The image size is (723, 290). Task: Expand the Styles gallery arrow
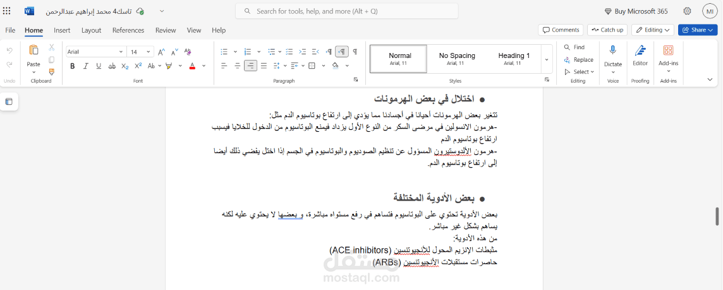click(547, 59)
